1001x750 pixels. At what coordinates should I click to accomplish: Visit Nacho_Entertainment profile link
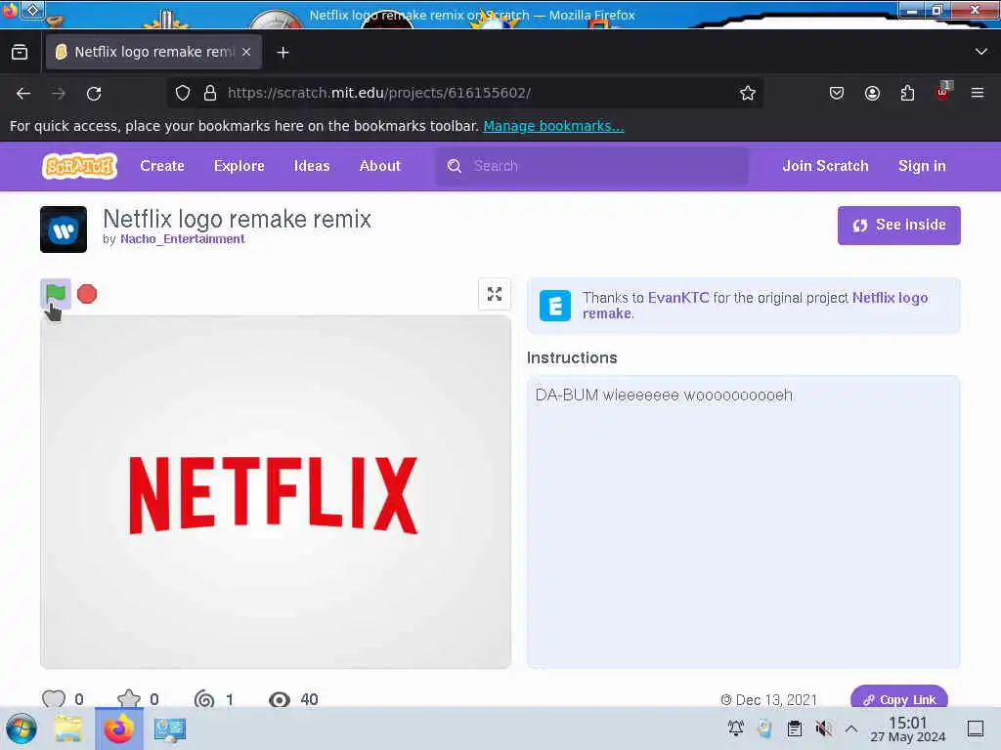point(183,239)
